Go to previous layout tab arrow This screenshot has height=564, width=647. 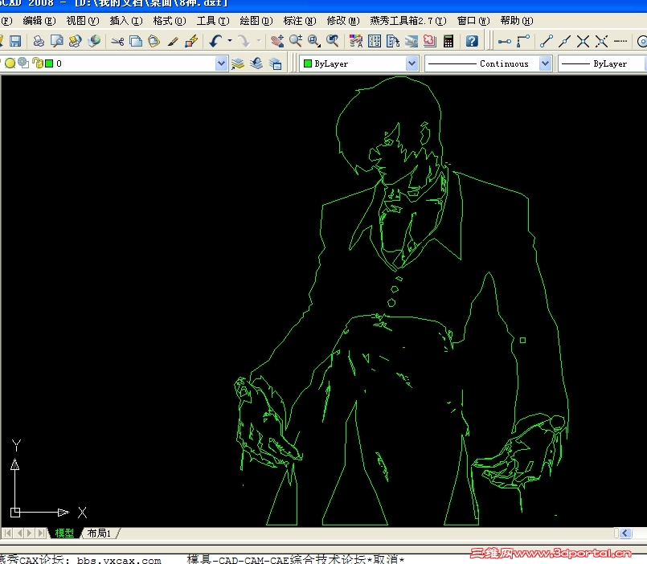[19, 533]
